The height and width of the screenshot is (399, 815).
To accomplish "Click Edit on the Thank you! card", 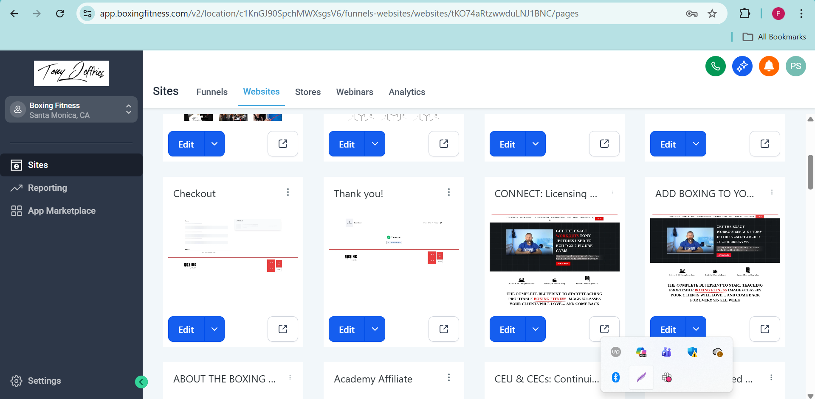I will point(347,329).
